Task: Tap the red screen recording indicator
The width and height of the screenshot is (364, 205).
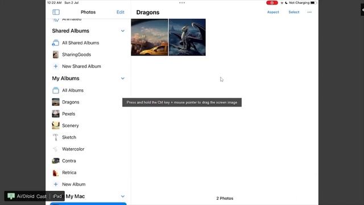Action: click(x=272, y=3)
